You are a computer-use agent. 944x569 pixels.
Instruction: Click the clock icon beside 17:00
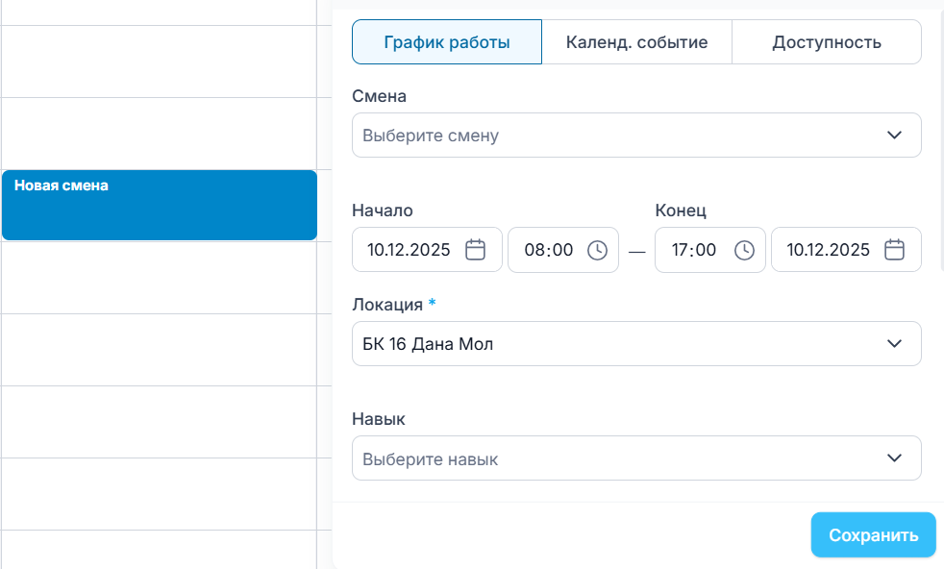point(744,250)
